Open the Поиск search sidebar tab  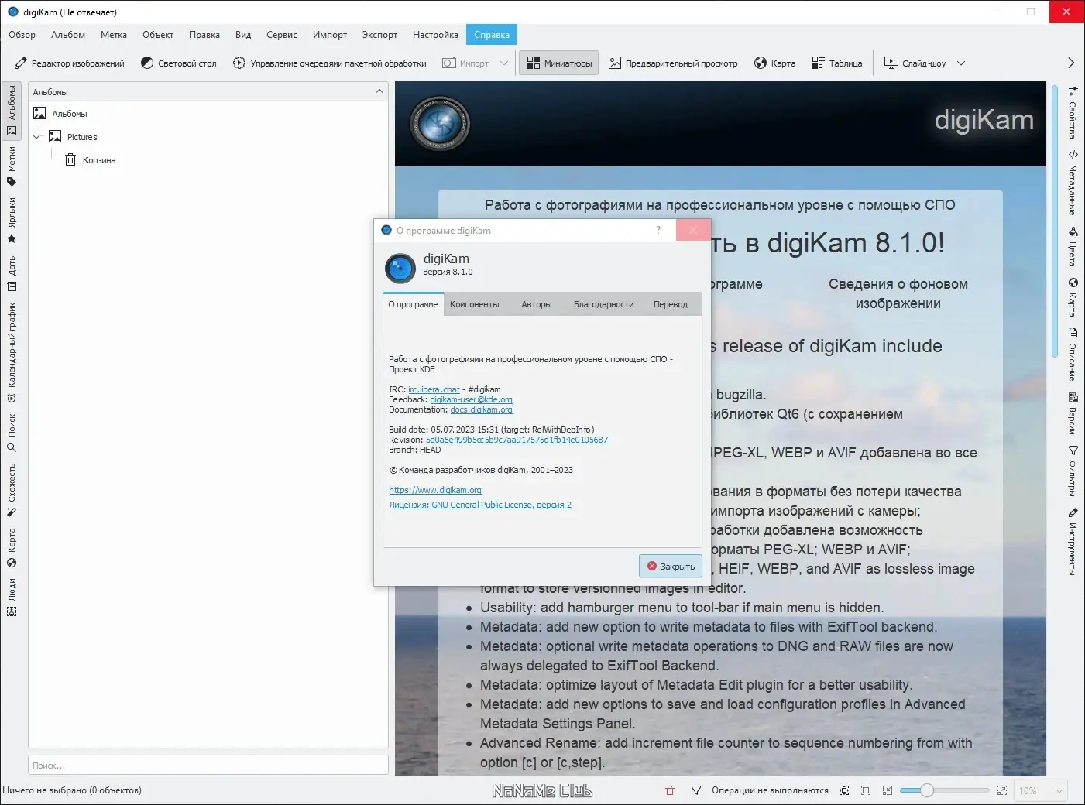(x=12, y=433)
